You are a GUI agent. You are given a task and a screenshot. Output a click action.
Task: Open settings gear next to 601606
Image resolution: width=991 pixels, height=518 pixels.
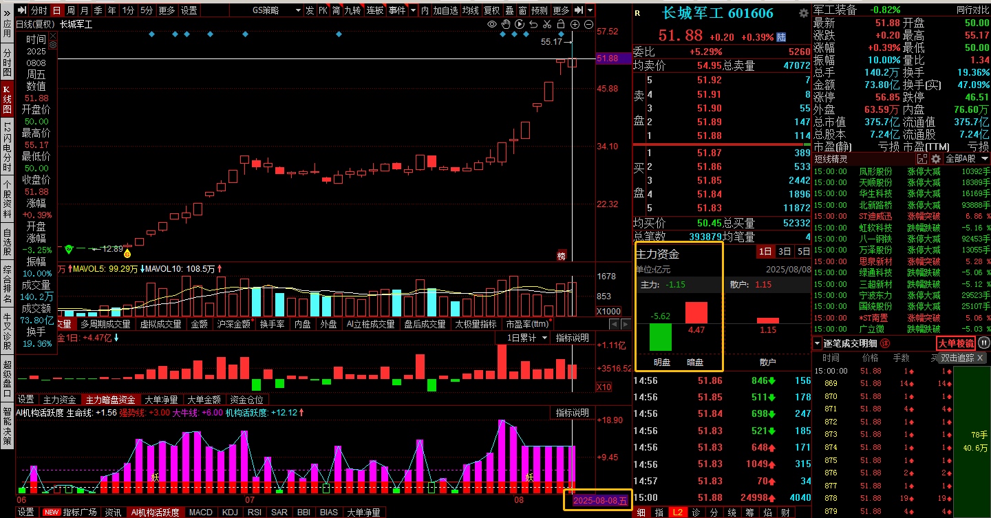(x=803, y=13)
